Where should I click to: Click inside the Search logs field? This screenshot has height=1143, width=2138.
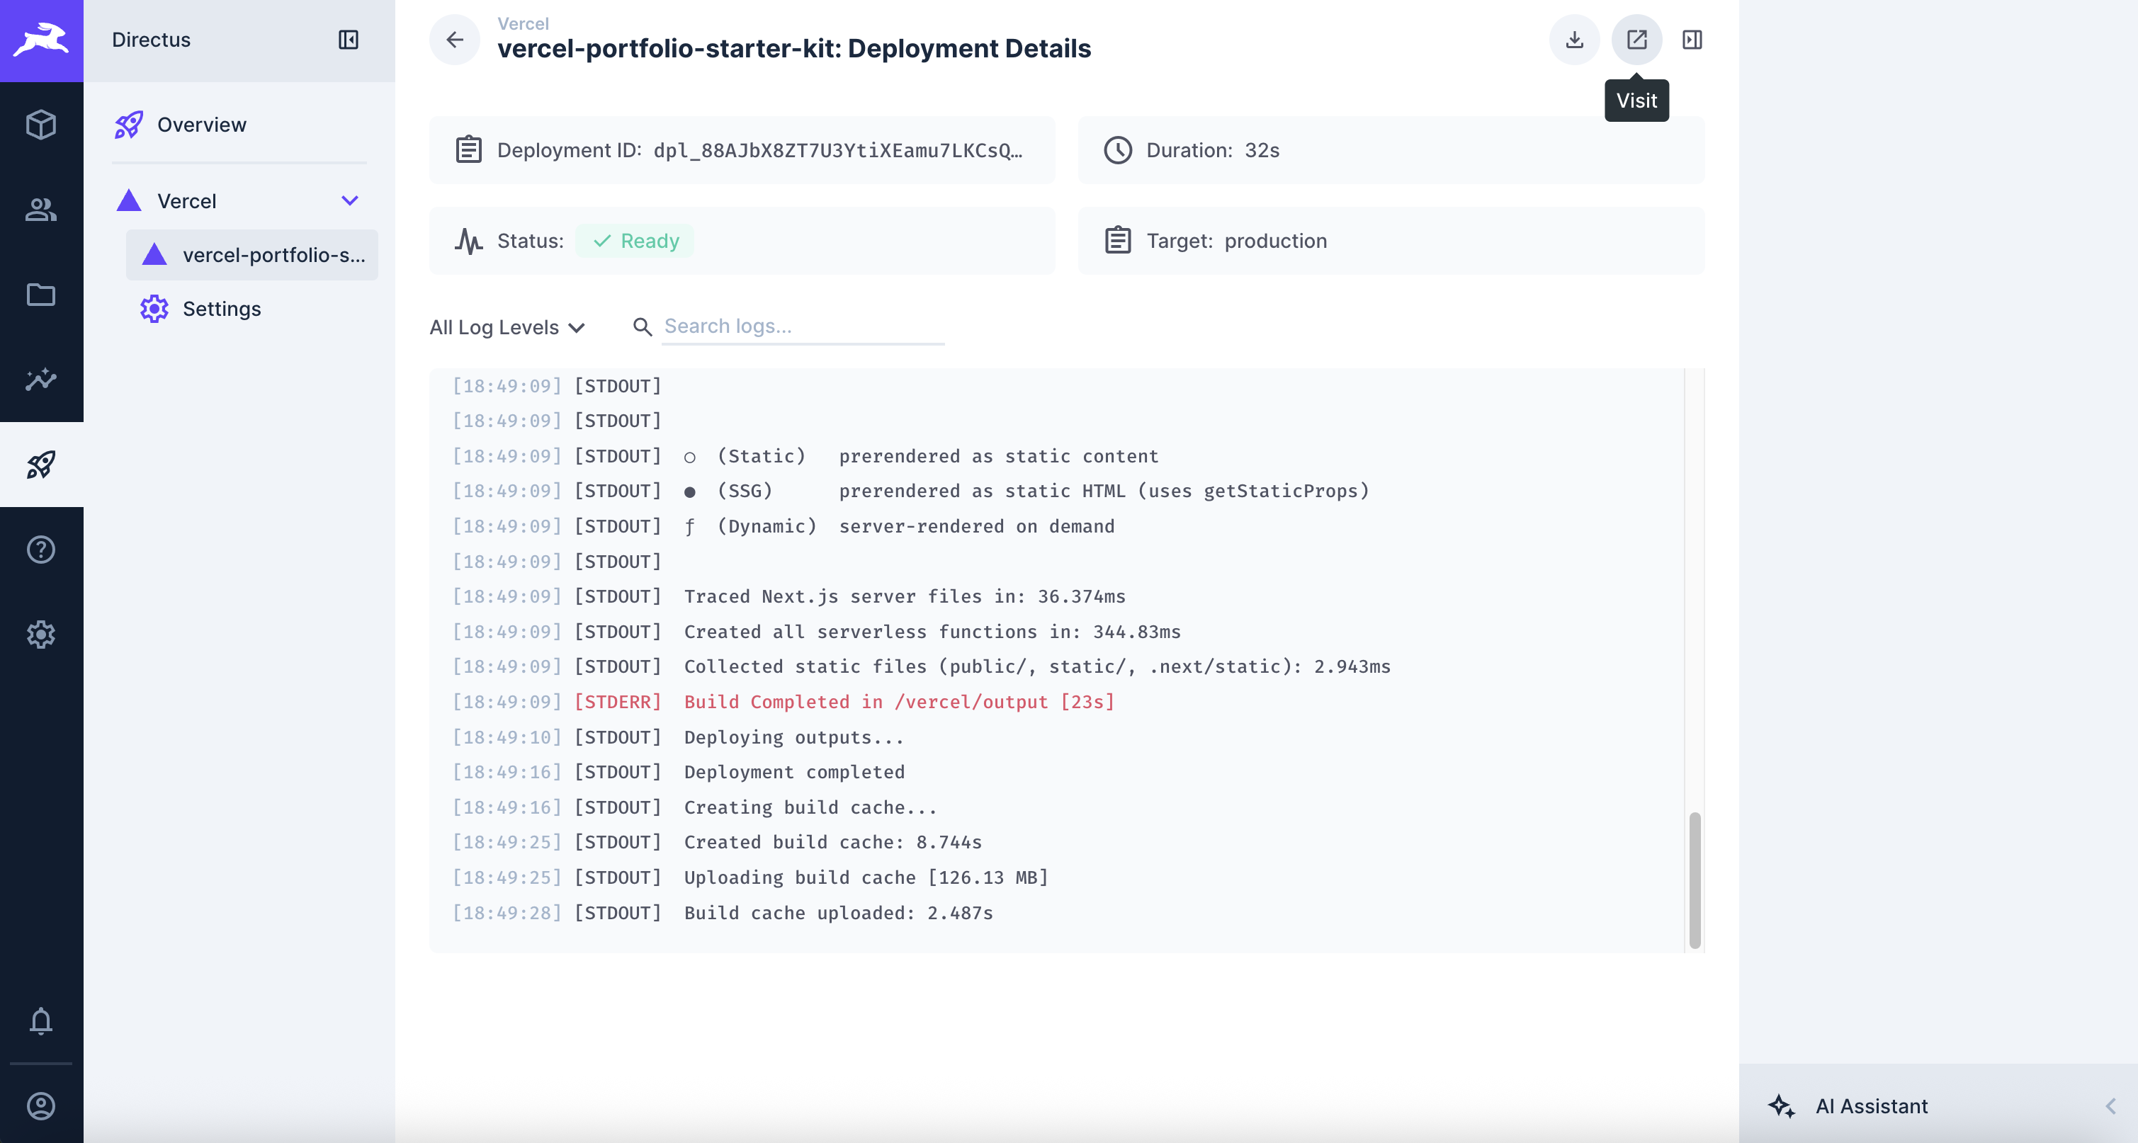802,326
